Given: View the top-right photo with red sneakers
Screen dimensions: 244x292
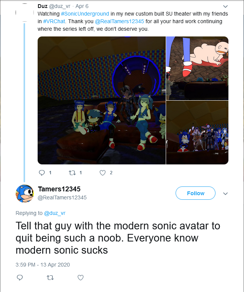Looking at the screenshot, I should (x=197, y=68).
